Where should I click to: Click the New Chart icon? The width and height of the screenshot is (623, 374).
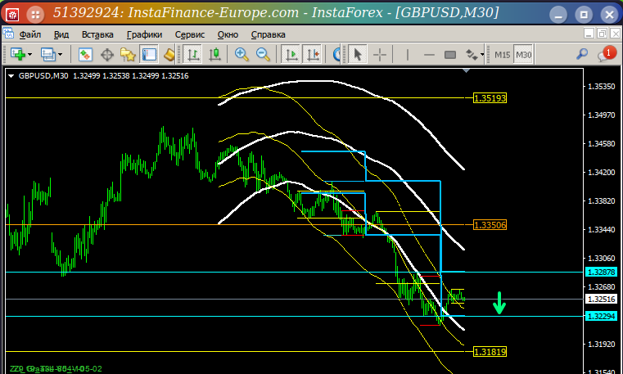click(17, 54)
